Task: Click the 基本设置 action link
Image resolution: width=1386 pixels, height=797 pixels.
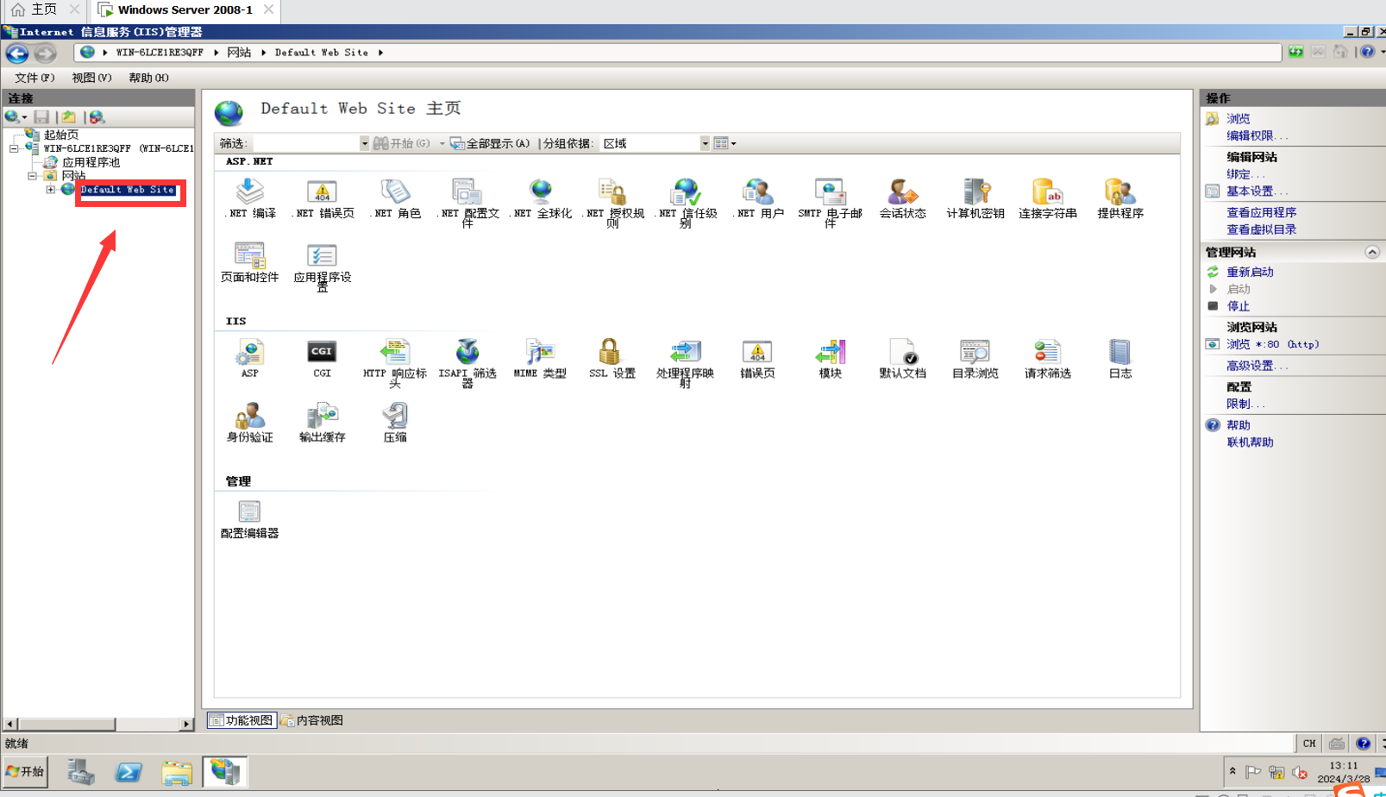Action: [x=1257, y=191]
